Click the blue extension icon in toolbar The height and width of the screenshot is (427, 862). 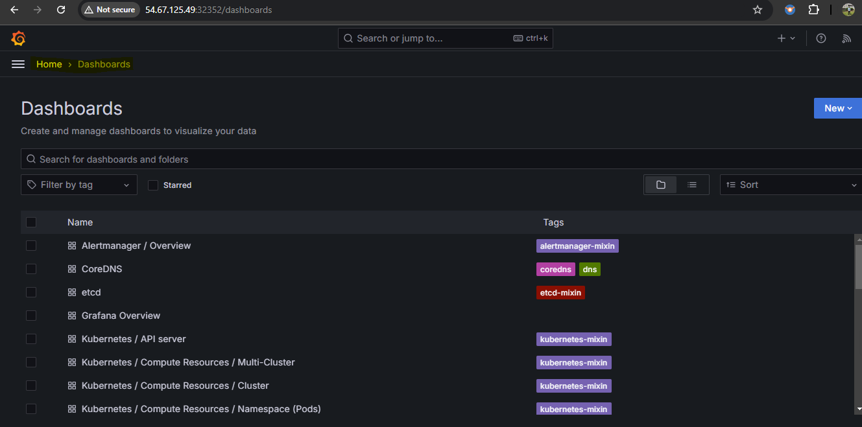pos(789,10)
